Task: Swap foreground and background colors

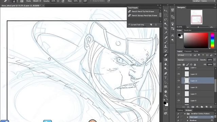Action: [167, 99]
